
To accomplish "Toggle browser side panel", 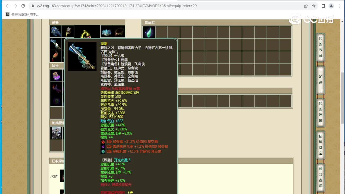I will (x=323, y=6).
